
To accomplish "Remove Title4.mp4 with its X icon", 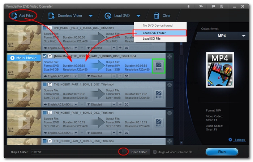I will [x=170, y=85].
